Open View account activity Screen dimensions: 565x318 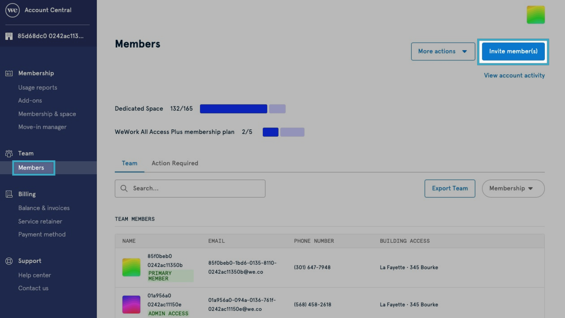click(x=513, y=75)
